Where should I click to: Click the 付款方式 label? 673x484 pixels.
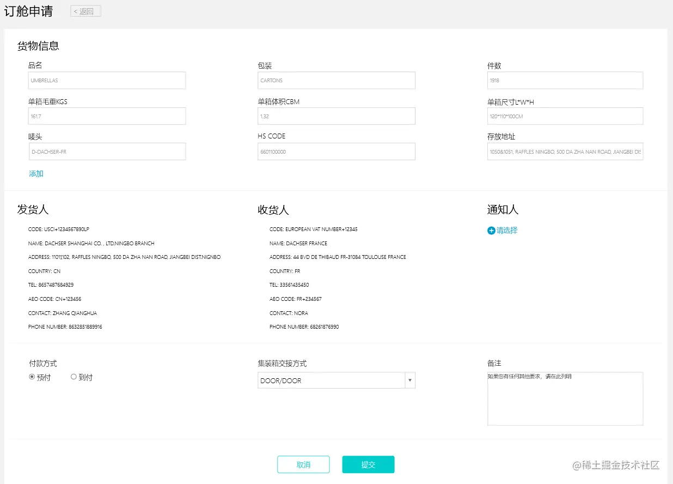[x=43, y=364]
